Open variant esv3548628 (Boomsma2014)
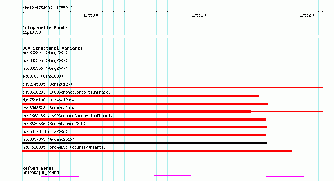This screenshot has width=334, height=181. click(50, 108)
